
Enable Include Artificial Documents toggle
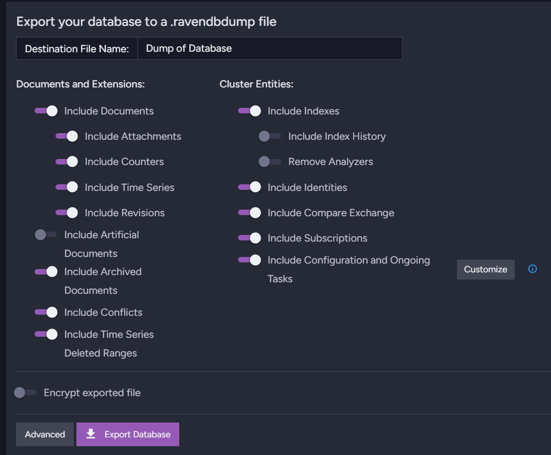point(46,234)
